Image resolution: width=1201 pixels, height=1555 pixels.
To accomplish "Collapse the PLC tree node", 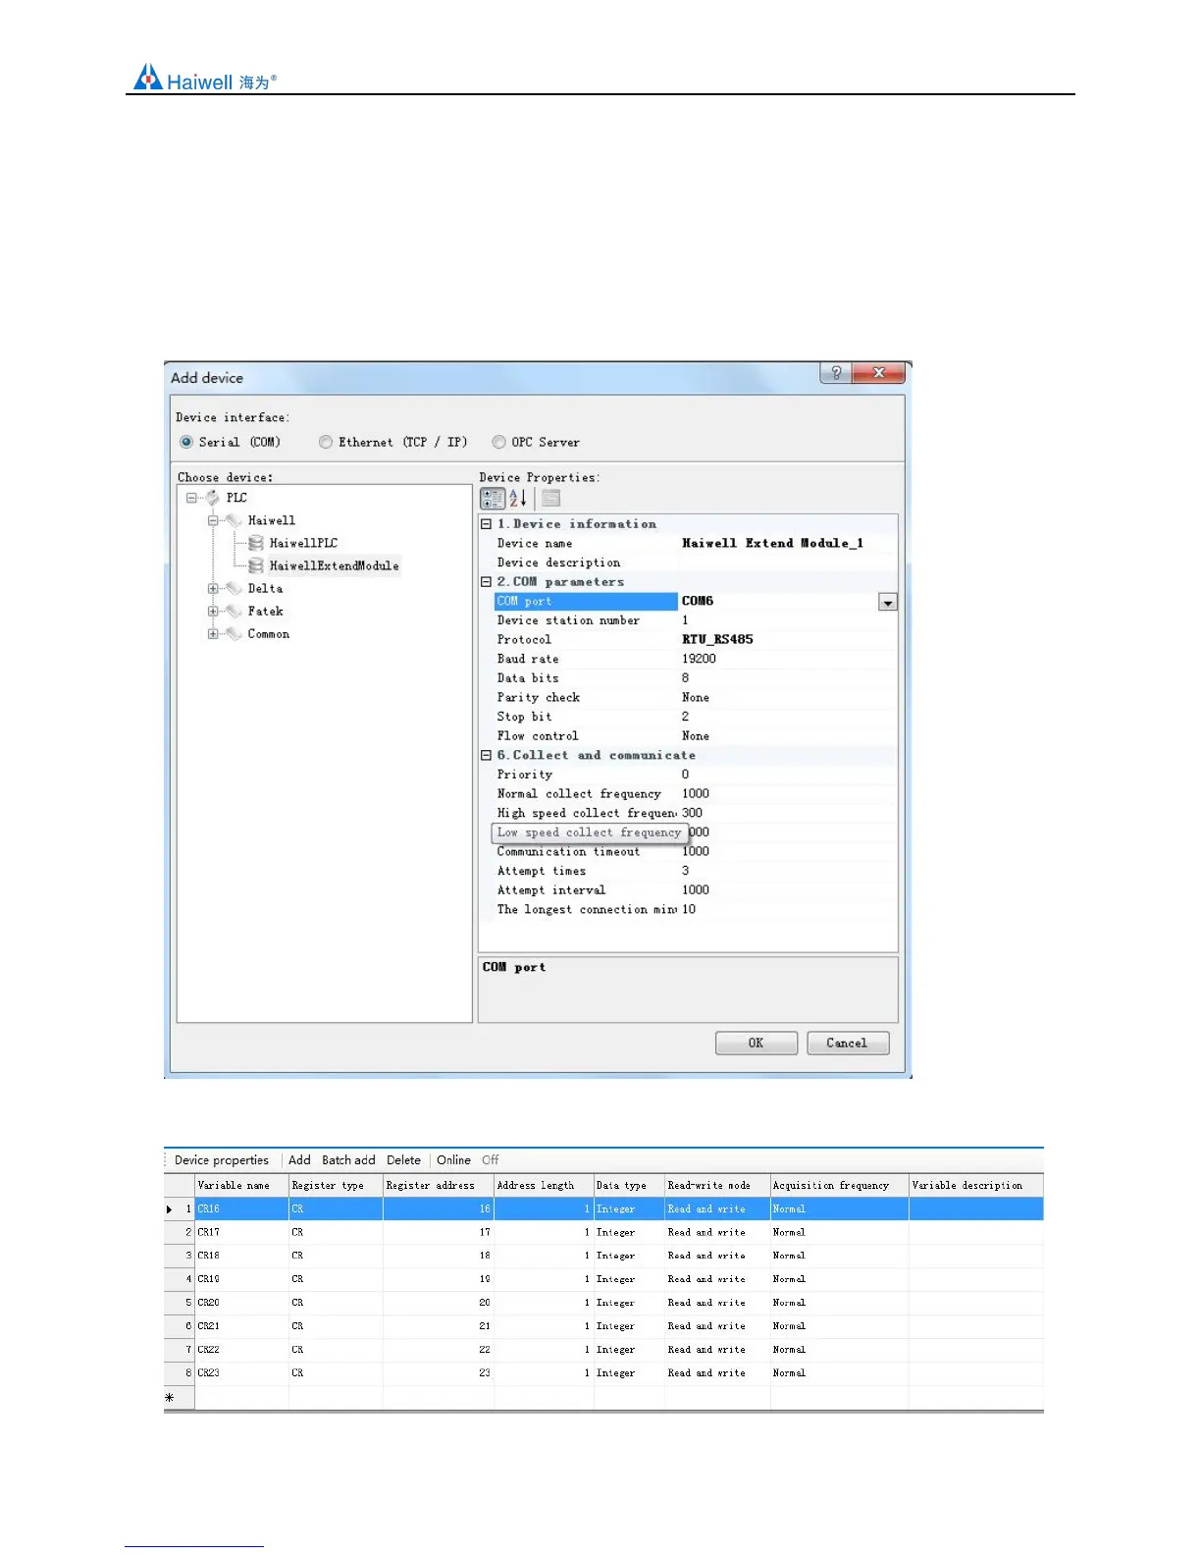I will click(192, 498).
